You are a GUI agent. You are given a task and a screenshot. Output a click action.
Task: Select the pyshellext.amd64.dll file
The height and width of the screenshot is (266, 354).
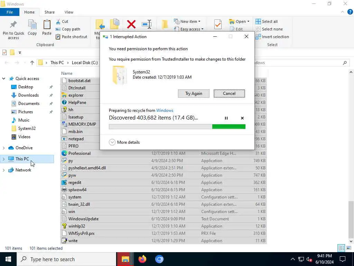(x=87, y=168)
